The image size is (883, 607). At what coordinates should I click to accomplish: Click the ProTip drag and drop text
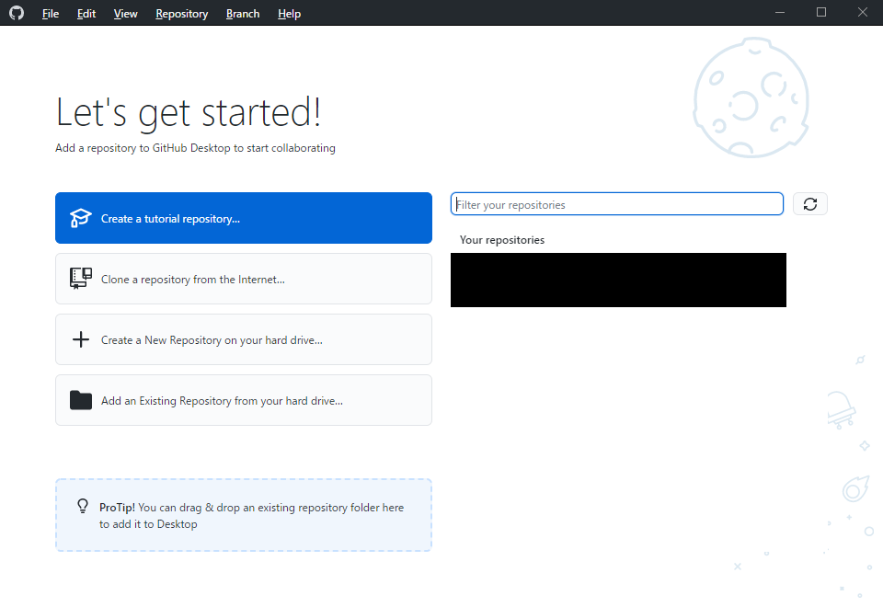pos(251,515)
